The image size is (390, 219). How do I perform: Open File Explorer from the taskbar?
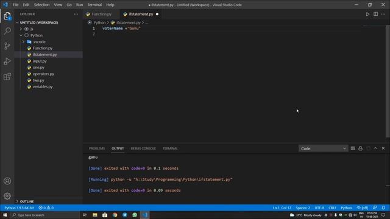[x=95, y=215]
